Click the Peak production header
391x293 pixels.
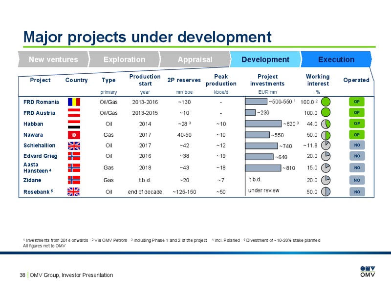[221, 80]
